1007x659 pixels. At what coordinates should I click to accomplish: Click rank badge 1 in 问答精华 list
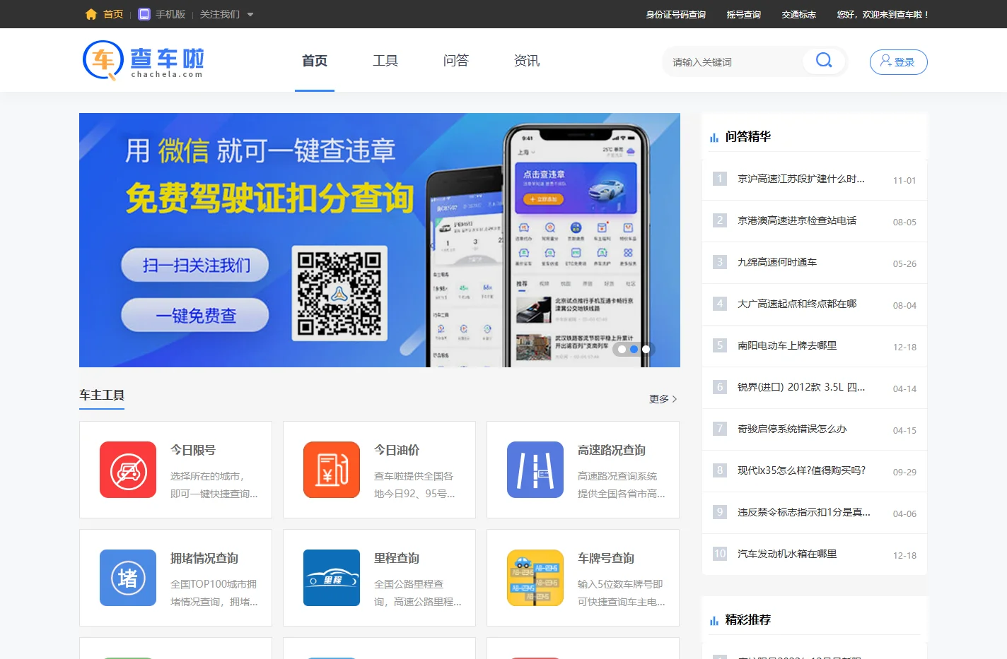(x=720, y=179)
